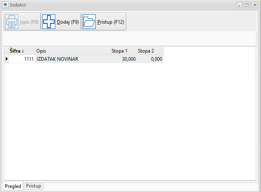261x192 pixels.
Task: Click the Stopa 2 column header
Action: (150, 51)
